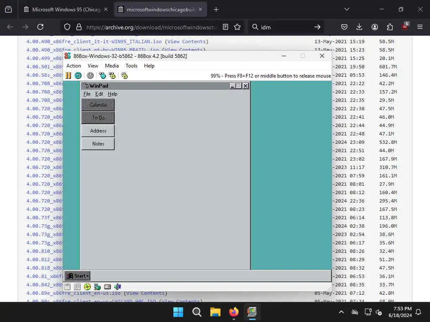Viewport: 430px width, 322px height.
Task: Click second floppy drive status icon
Action: coord(77,287)
